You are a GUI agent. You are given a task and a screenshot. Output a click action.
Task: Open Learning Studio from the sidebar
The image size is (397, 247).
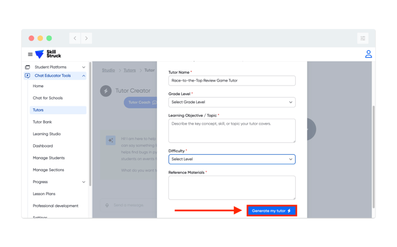click(x=47, y=134)
